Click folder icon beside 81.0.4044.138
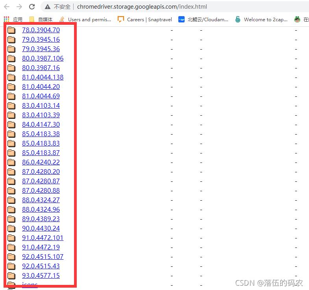The image size is (309, 290). [11, 78]
